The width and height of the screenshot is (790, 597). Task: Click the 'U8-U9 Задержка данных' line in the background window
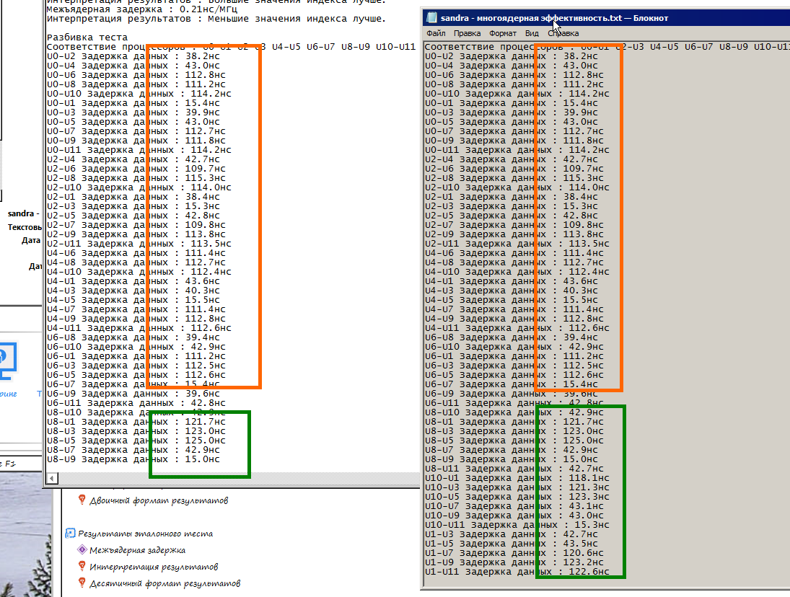[x=133, y=459]
